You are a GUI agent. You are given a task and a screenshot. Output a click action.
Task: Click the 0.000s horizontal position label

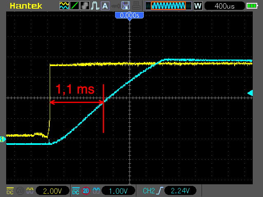click(x=129, y=15)
